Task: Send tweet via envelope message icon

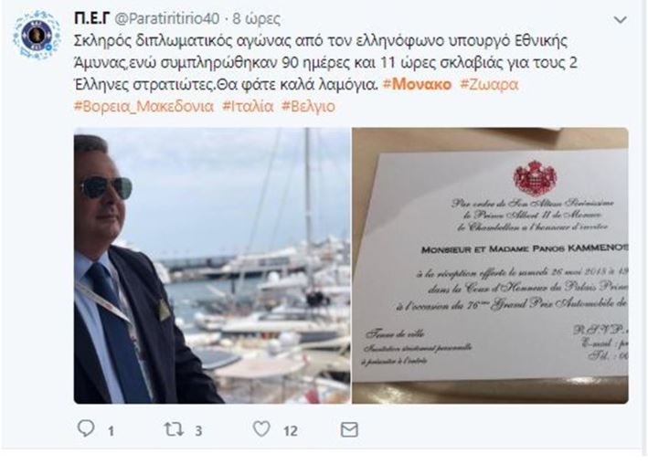Action: coord(349,429)
